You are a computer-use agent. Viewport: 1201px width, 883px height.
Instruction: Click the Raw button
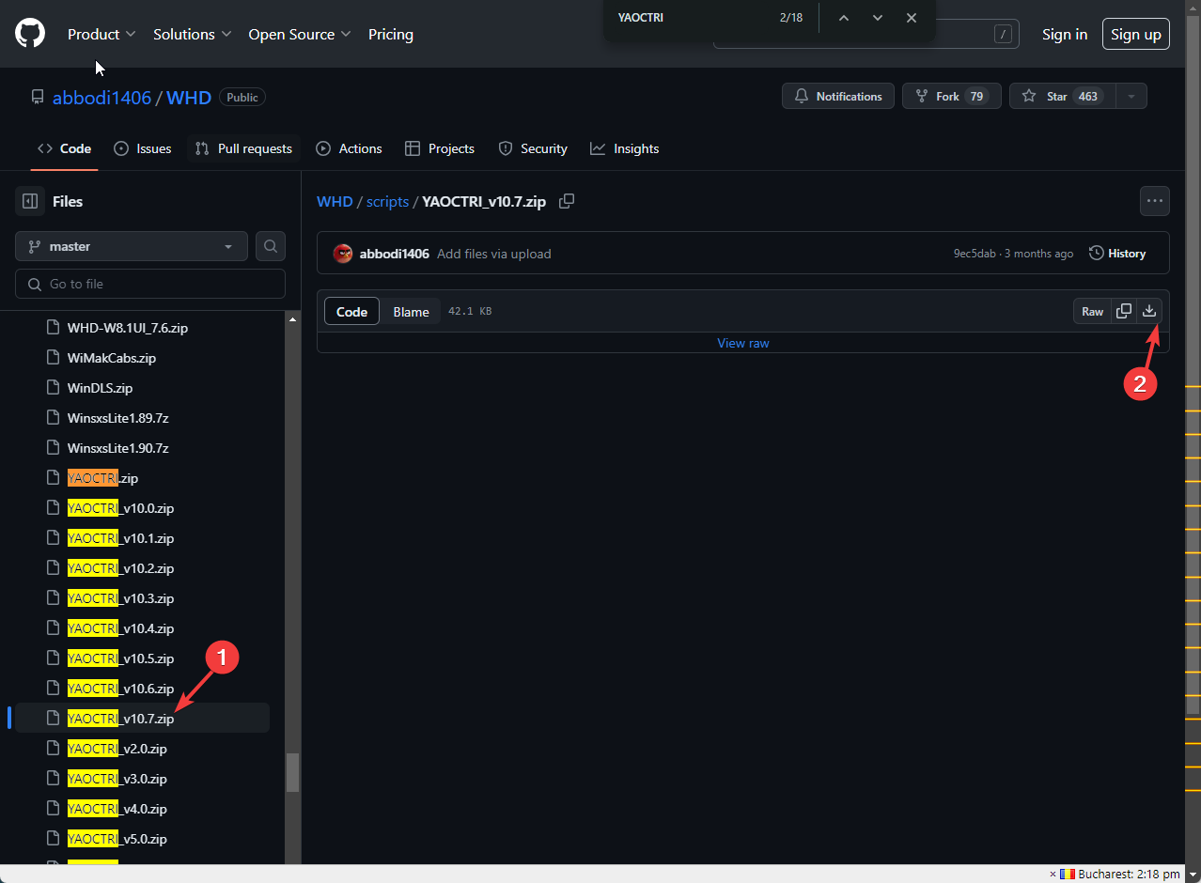coord(1092,311)
